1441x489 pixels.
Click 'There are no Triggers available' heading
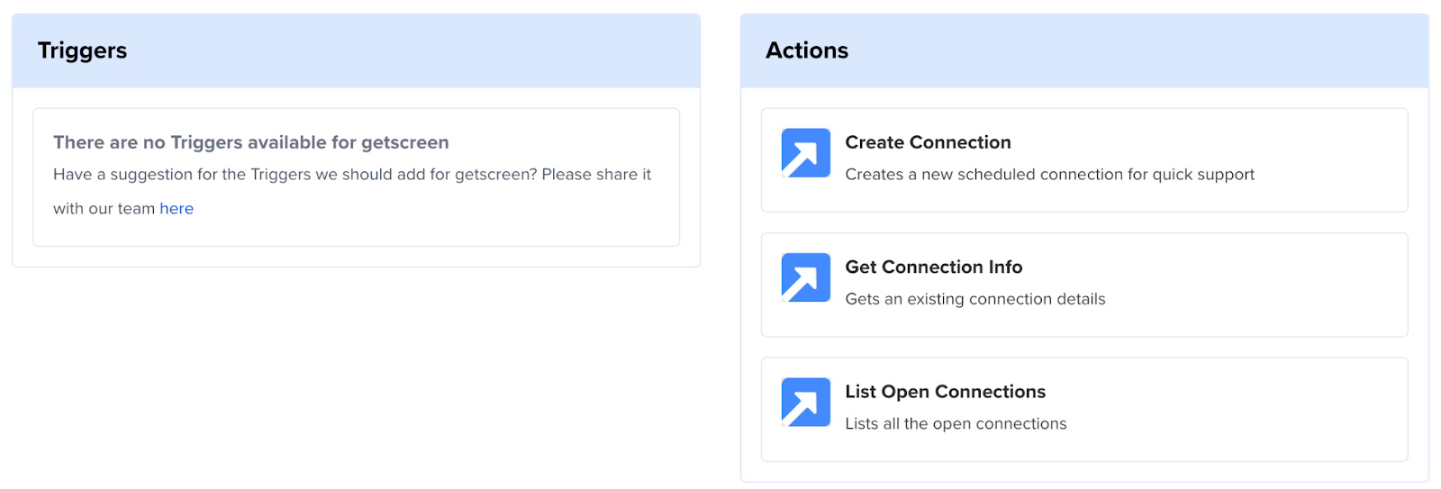(250, 142)
